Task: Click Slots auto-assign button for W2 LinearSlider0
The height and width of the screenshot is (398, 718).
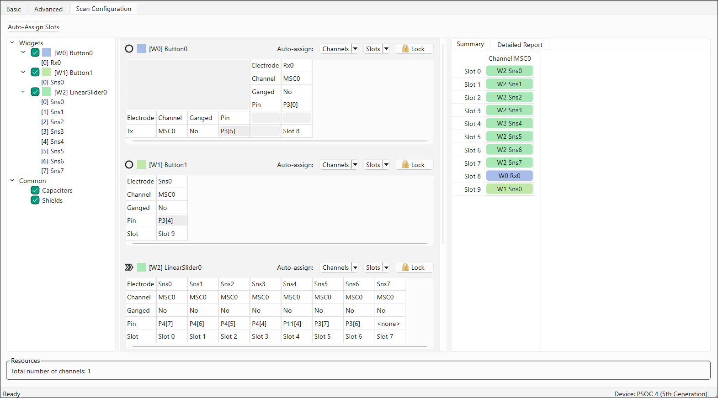Action: coord(373,267)
